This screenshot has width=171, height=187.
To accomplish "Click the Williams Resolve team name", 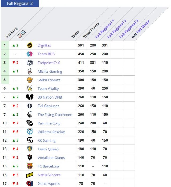I will [51, 132].
